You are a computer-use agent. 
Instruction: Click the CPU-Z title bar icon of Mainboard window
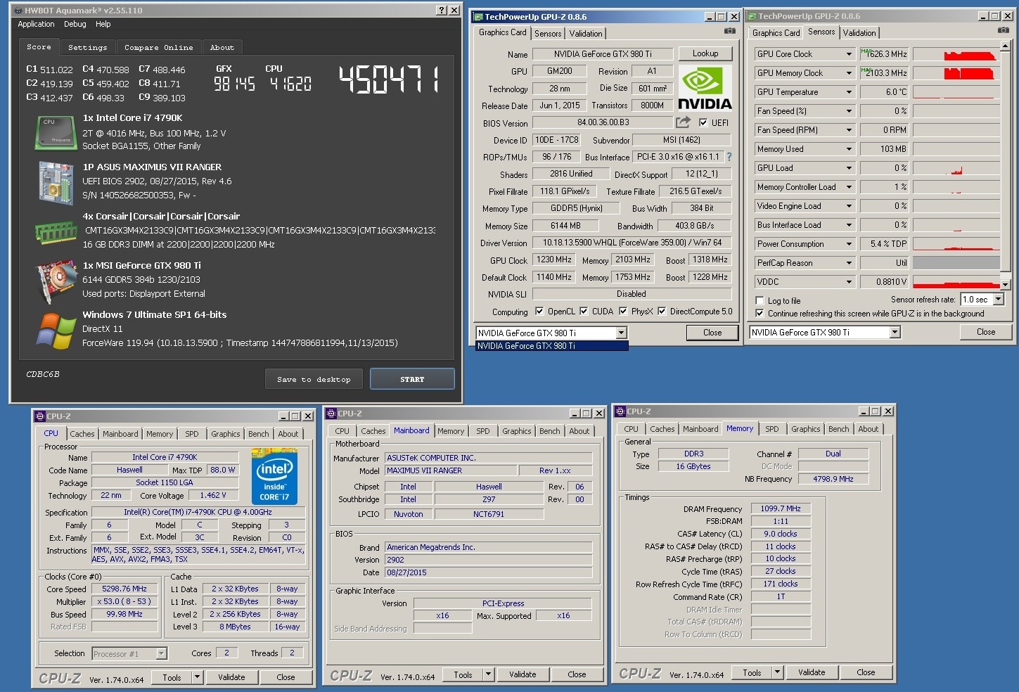[331, 413]
